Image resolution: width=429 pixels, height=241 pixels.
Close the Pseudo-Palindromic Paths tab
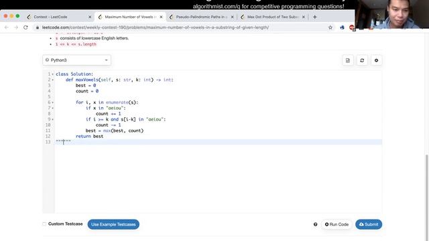[233, 17]
